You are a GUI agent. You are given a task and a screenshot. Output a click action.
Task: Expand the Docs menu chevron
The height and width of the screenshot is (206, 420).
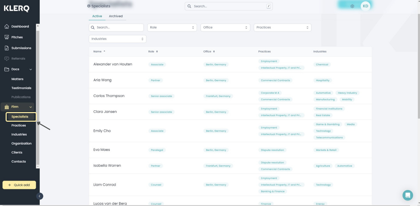point(31,69)
